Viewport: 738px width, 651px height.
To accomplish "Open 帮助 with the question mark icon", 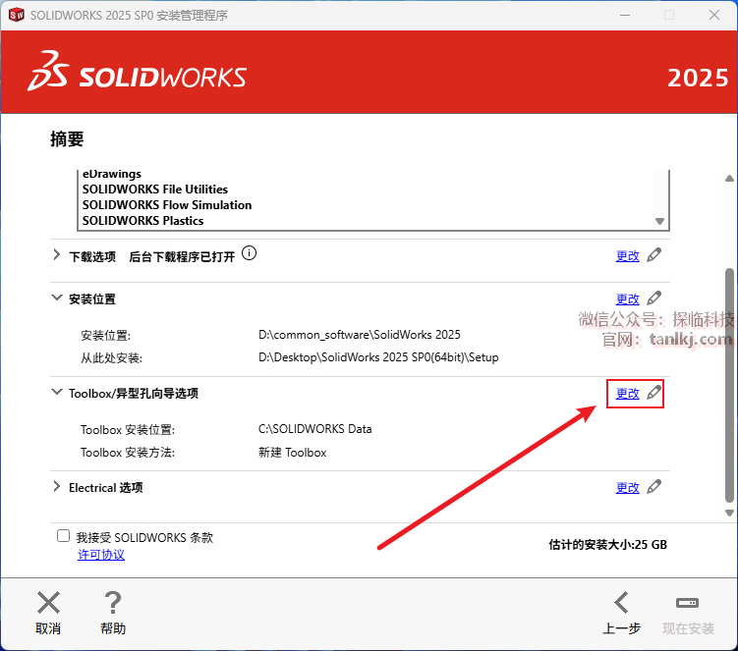I will tap(113, 603).
